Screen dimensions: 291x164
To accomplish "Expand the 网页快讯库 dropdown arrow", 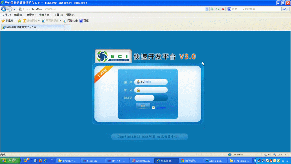I will pyautogui.click(x=60, y=21).
